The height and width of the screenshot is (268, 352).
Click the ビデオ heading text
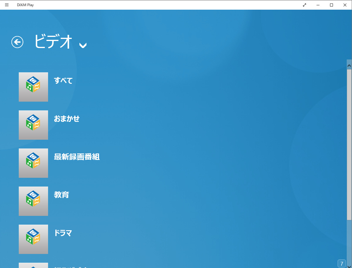53,41
